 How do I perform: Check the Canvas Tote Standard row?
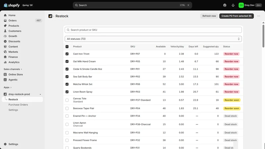67,100
